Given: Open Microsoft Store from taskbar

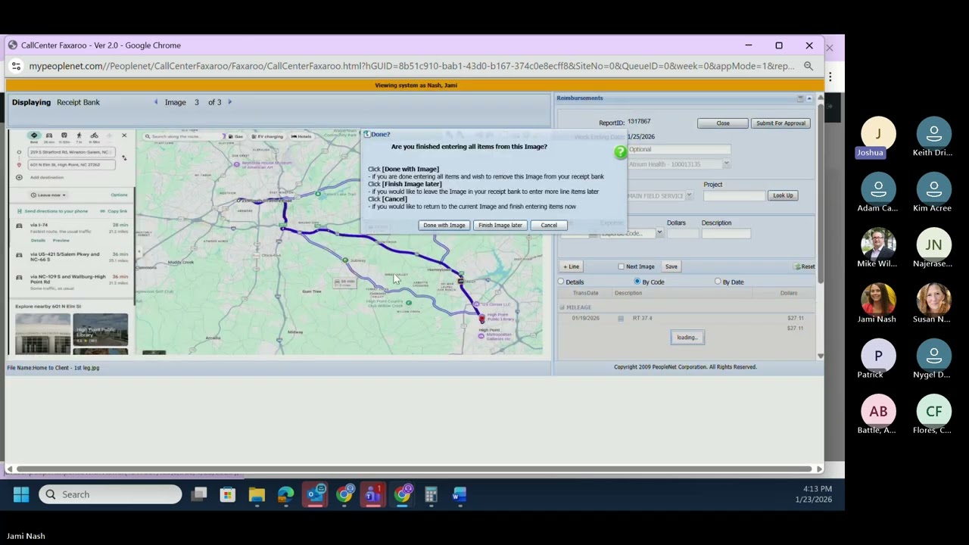Looking at the screenshot, I should pos(228,494).
